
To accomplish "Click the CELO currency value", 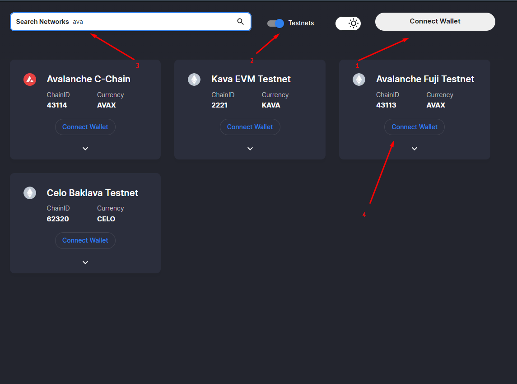I will 106,219.
